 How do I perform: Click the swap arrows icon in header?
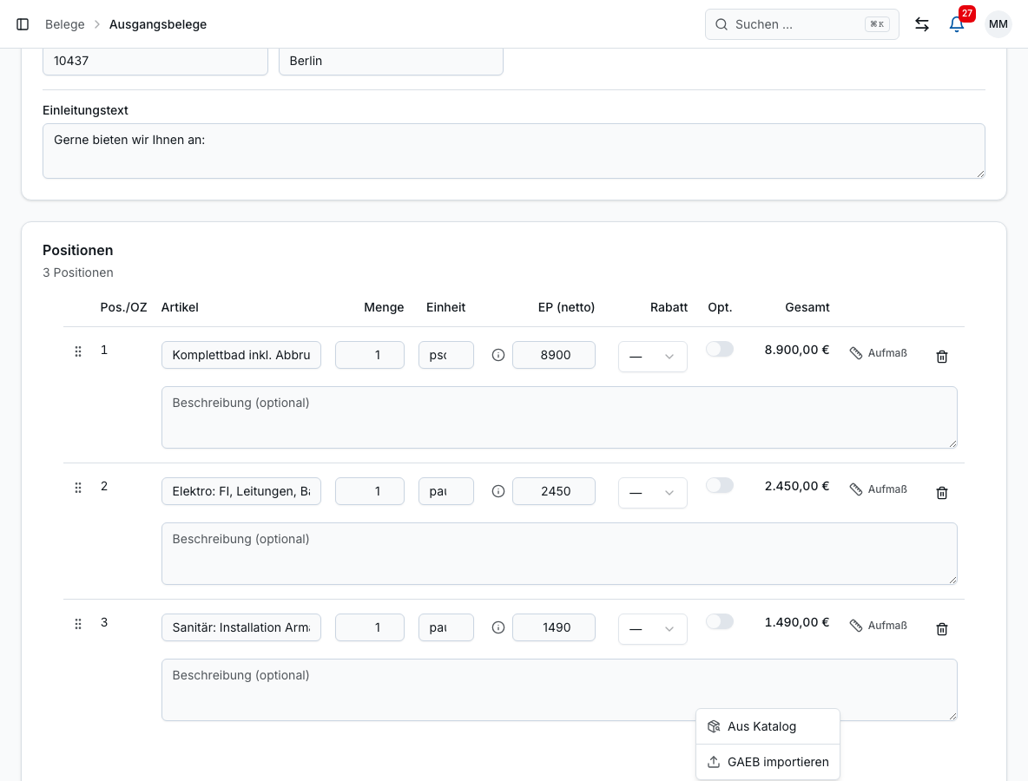click(x=922, y=24)
